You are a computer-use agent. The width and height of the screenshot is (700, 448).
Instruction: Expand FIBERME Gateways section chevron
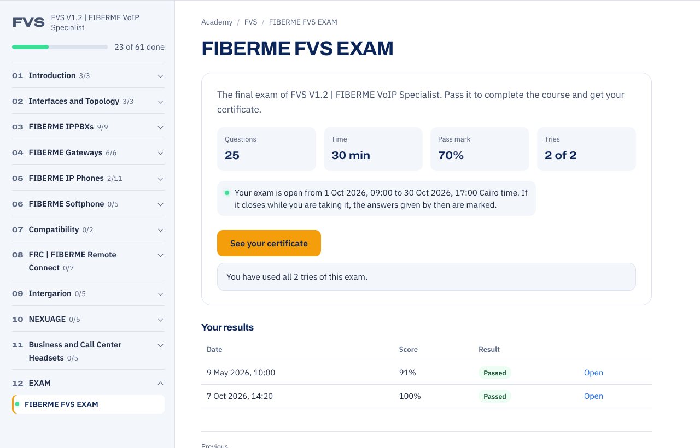[160, 153]
